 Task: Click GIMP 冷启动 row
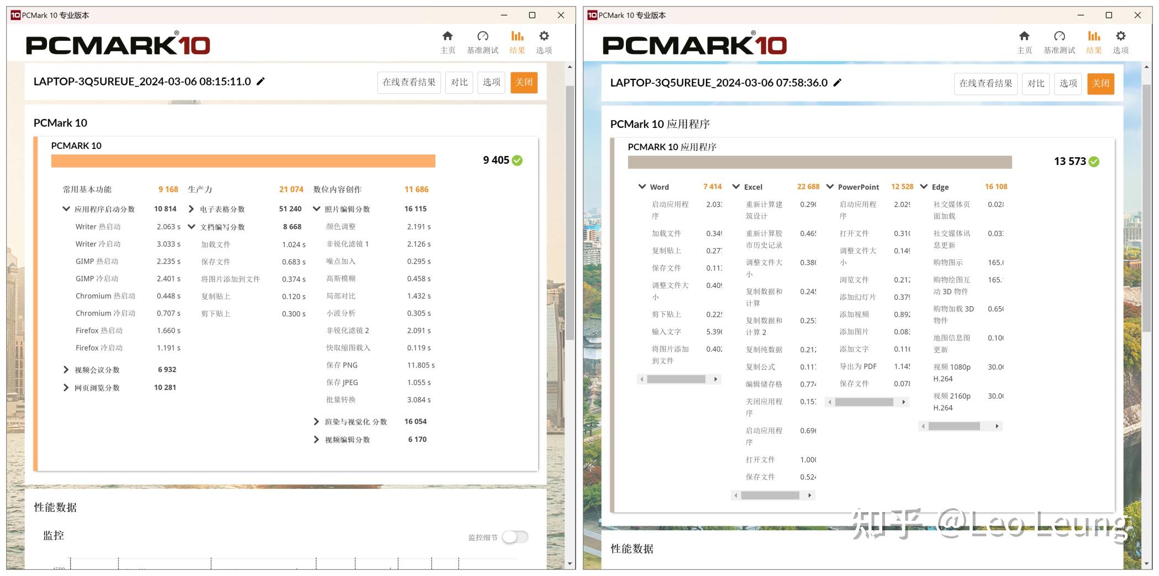[x=128, y=279]
